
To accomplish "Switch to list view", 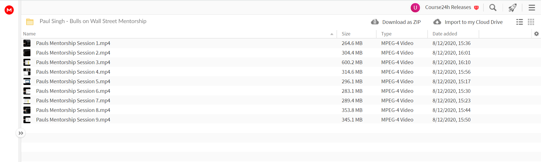I will pos(520,22).
